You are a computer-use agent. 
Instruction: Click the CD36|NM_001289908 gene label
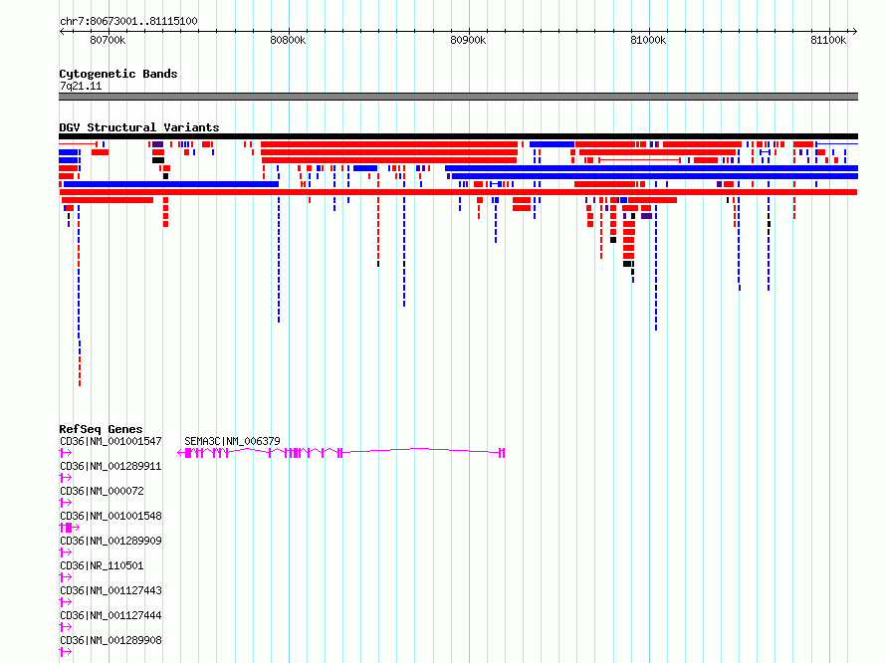tap(111, 640)
